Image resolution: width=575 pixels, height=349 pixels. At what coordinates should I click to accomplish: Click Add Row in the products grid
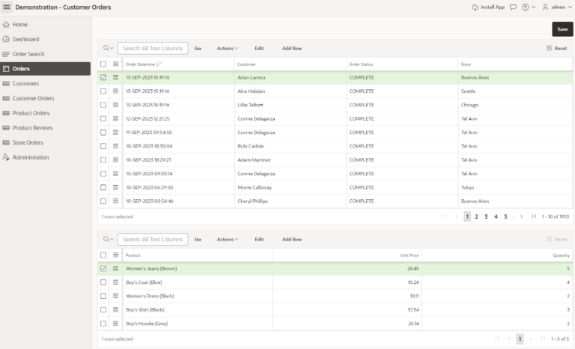pos(292,239)
